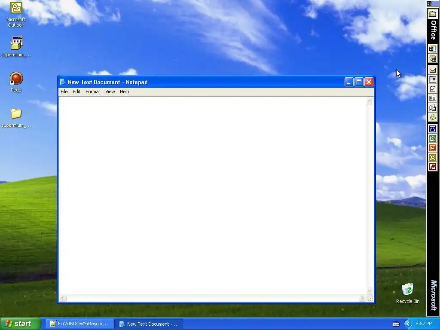Activate the New Text Document taskbar button
440x330 pixels.
(x=149, y=324)
